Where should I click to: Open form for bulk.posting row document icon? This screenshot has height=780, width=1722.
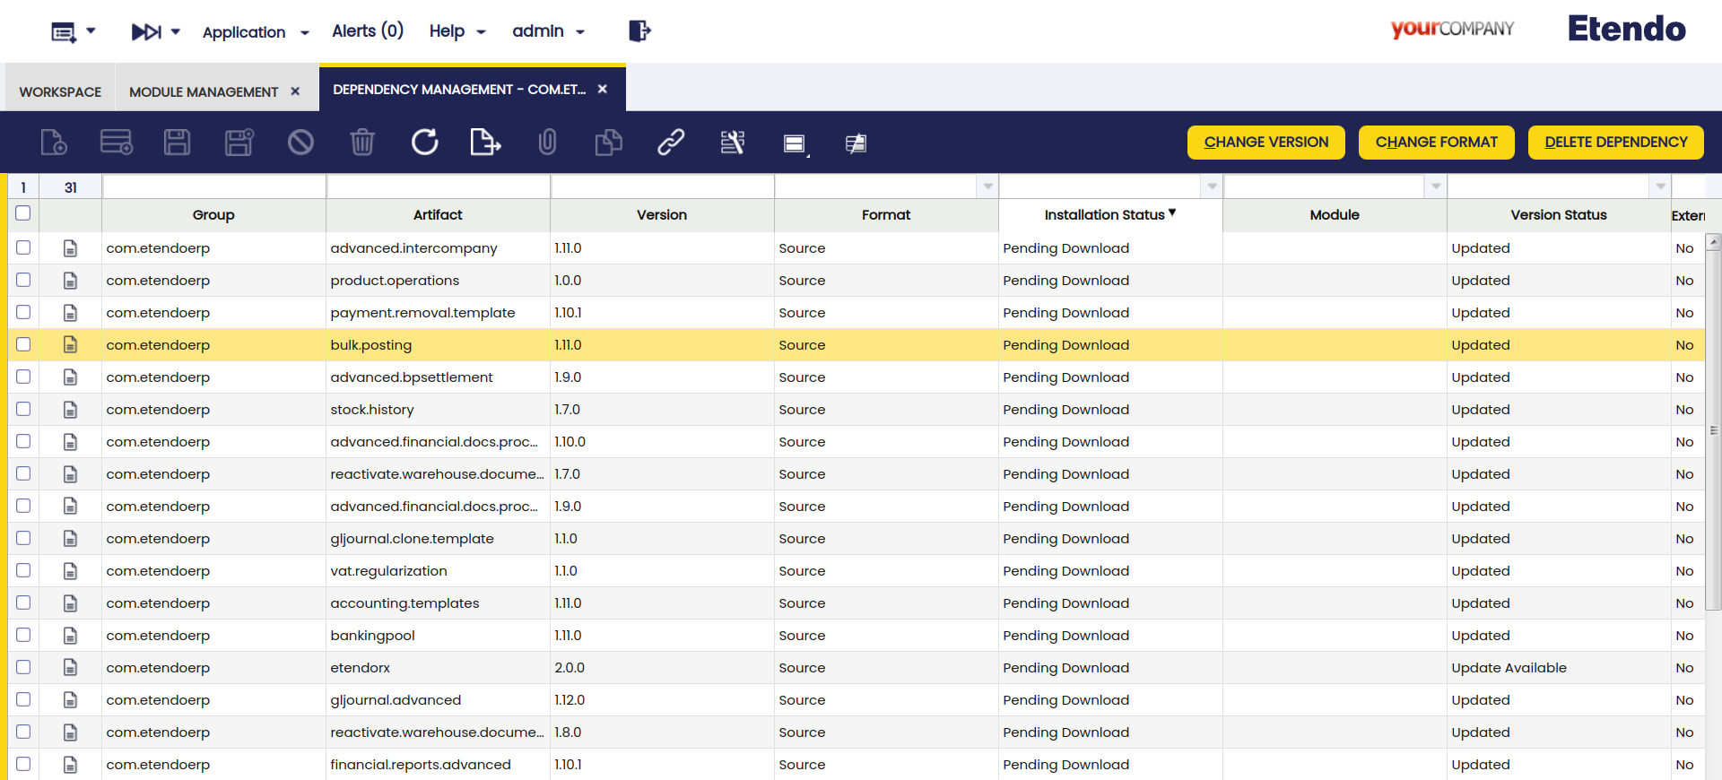click(70, 345)
